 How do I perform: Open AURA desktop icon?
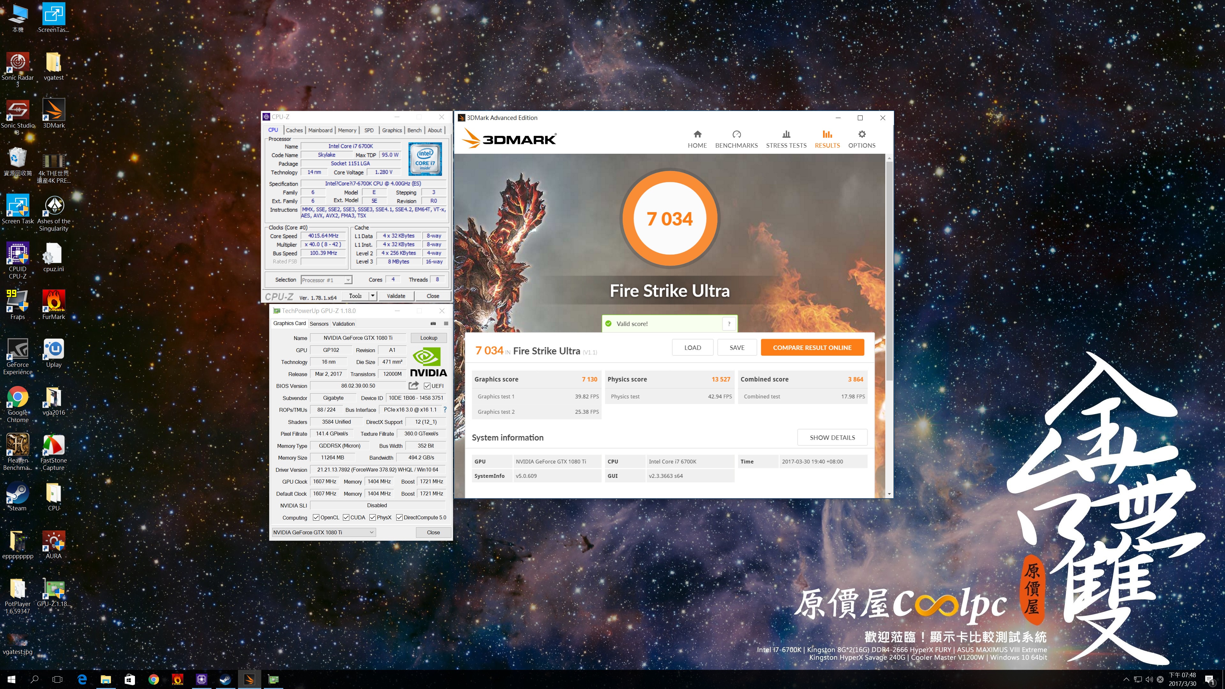tap(54, 545)
